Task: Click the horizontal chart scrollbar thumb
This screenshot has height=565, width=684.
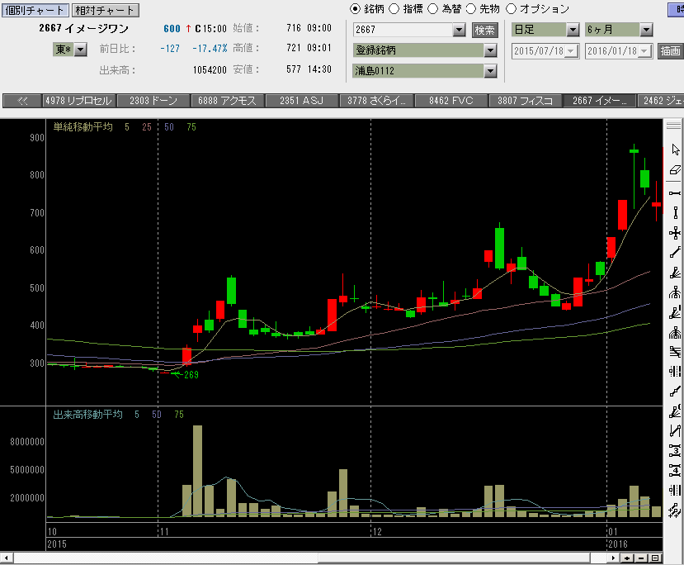Action: 454,558
